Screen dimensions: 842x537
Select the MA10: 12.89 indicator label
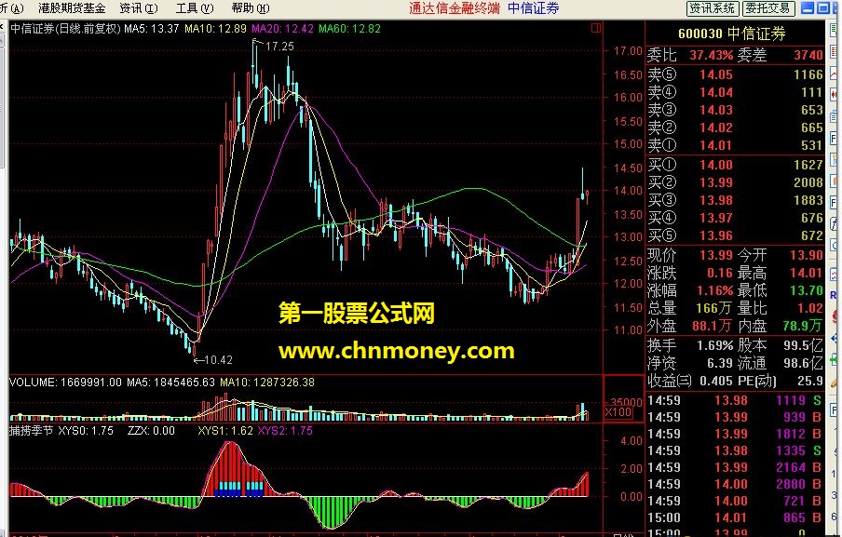coord(215,29)
